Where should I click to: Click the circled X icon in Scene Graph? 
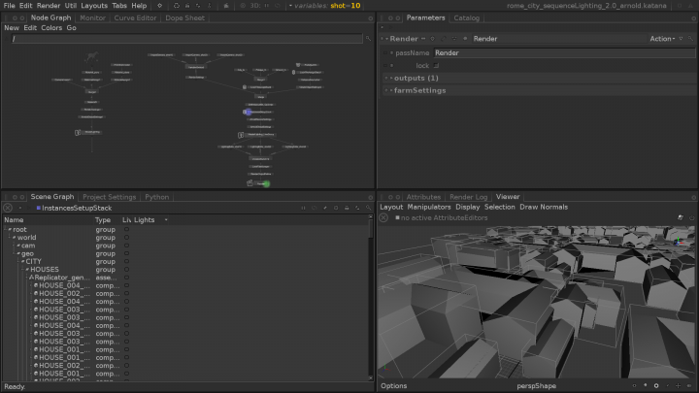point(8,208)
